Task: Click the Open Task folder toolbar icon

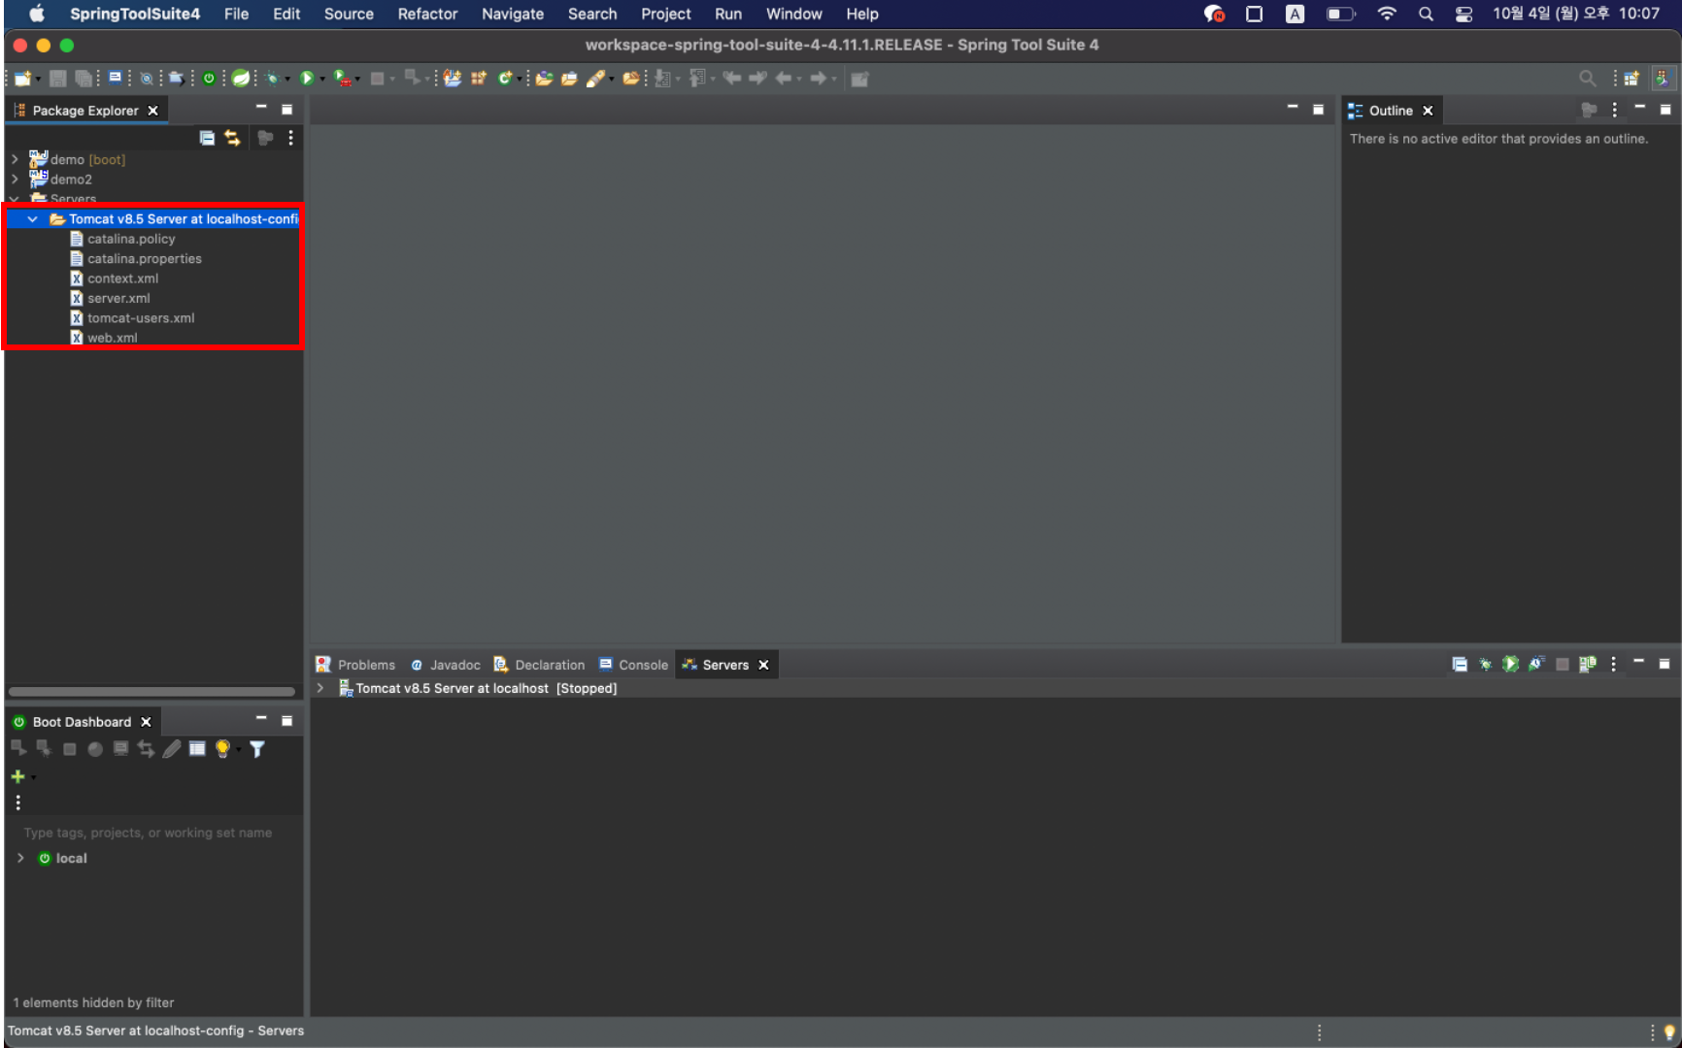Action: [x=569, y=79]
